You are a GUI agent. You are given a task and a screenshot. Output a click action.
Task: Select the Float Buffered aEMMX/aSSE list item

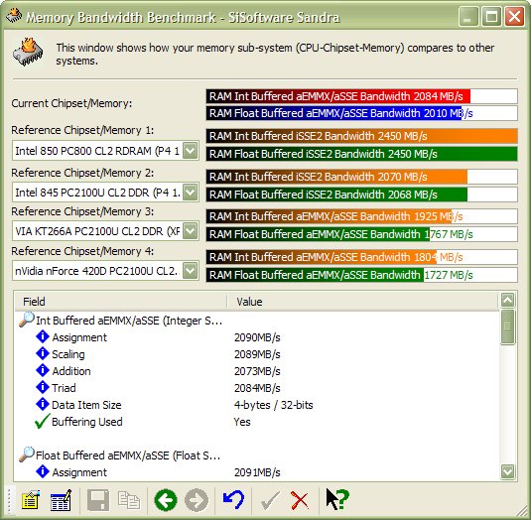coord(128,455)
